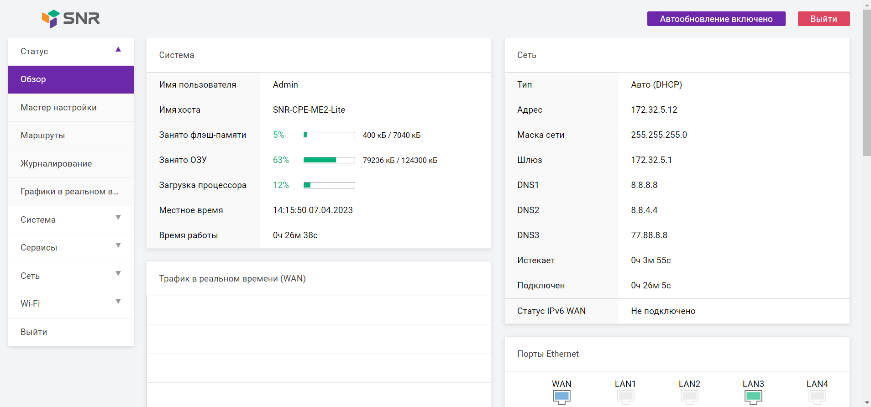Go to Журналирование page
Viewport: 871px width, 407px height.
click(71, 164)
